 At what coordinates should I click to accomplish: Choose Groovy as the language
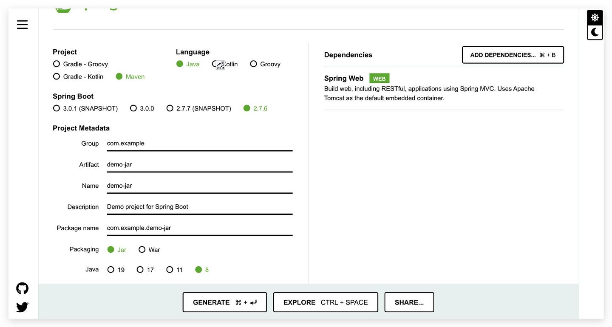254,64
